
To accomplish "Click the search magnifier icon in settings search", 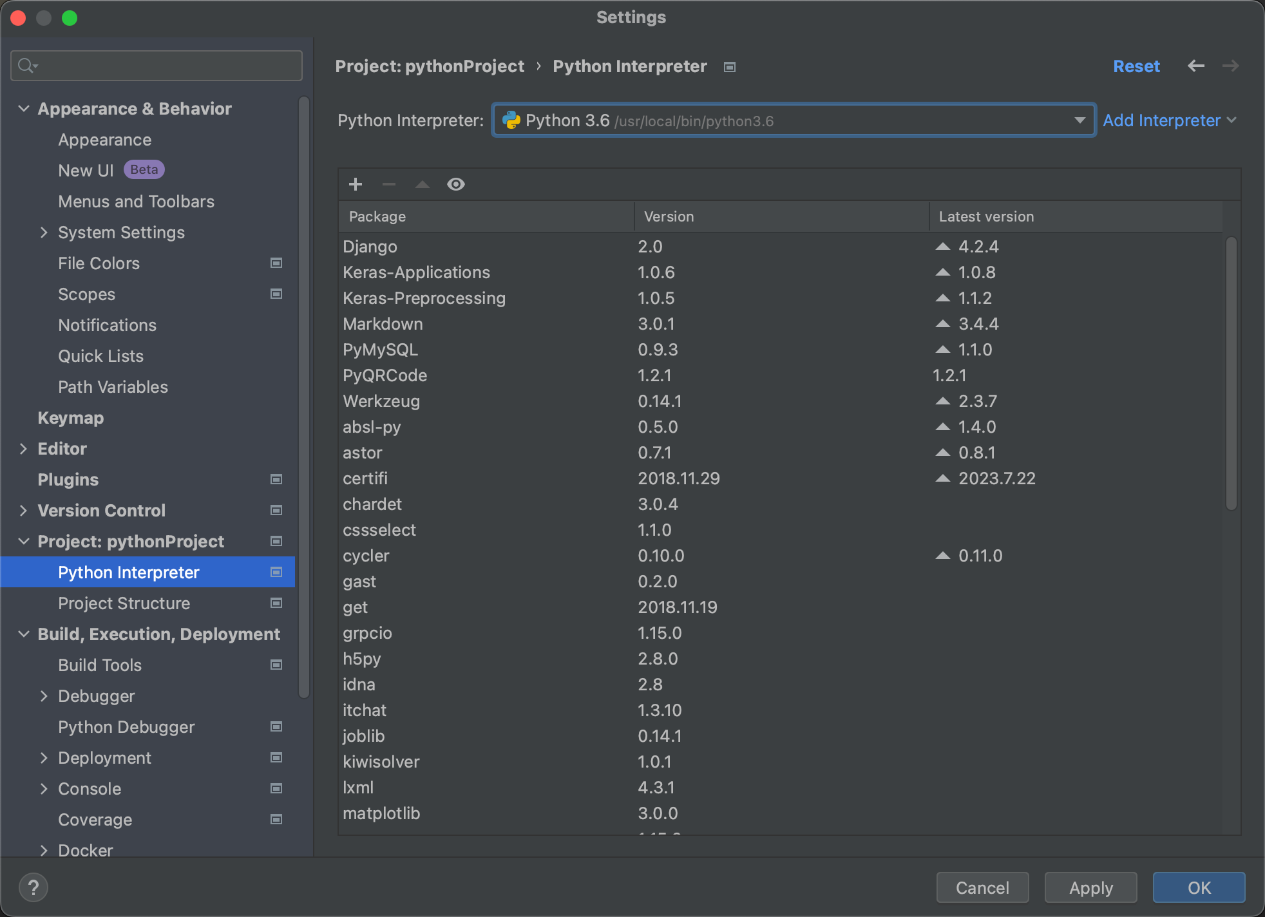I will pyautogui.click(x=26, y=65).
